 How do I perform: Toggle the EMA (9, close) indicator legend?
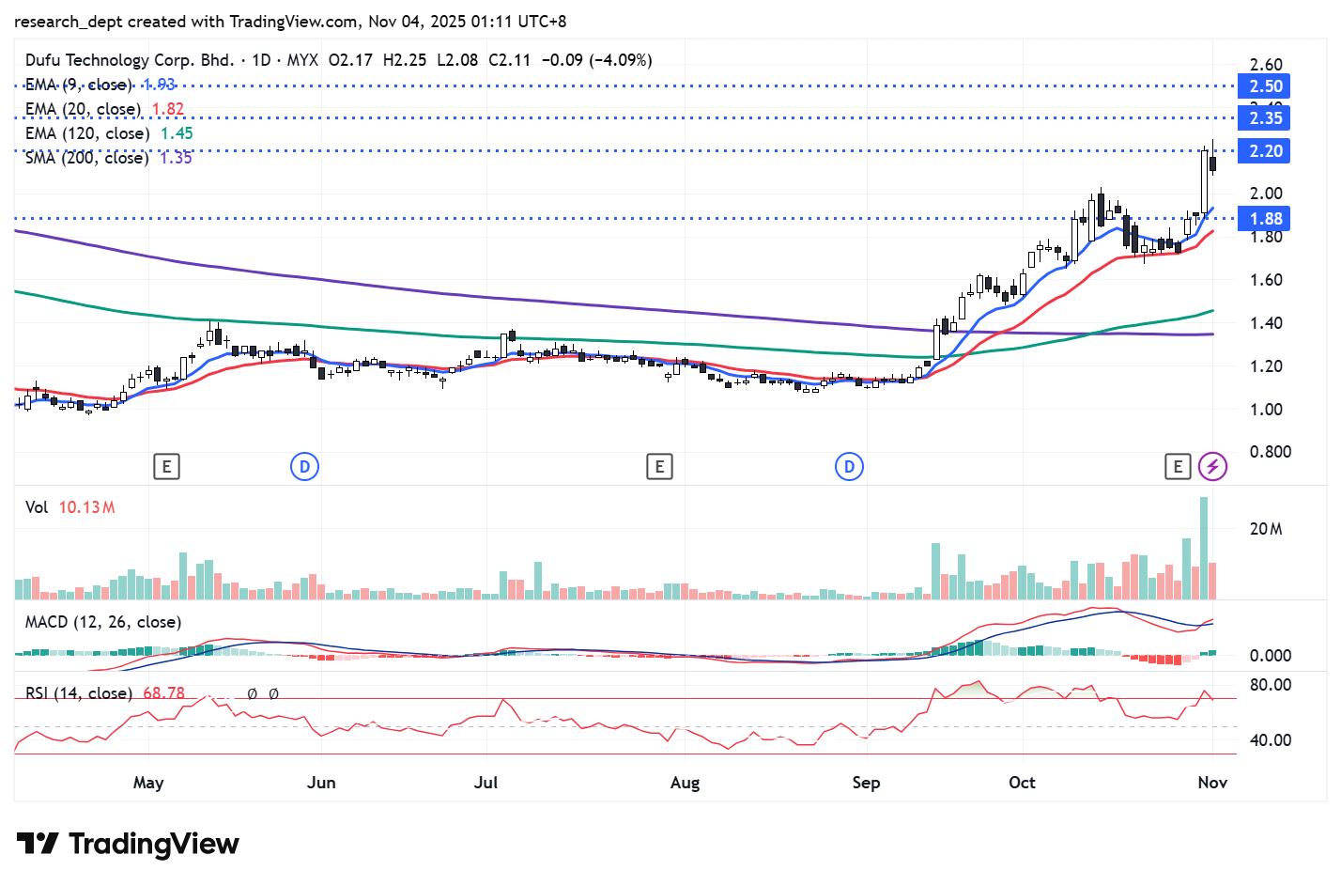79,85
